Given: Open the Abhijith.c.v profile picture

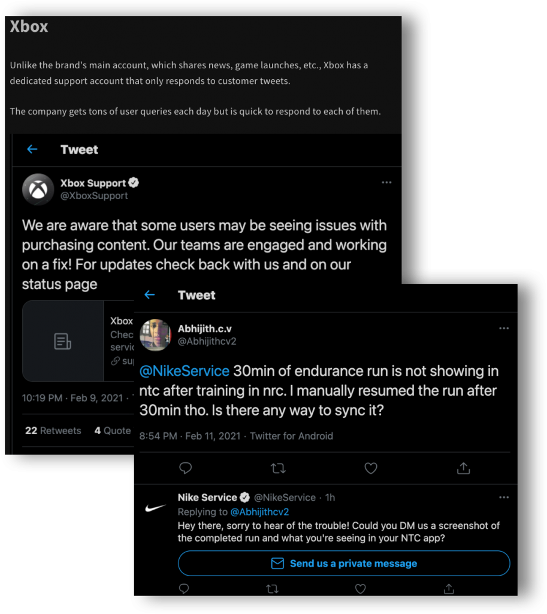Looking at the screenshot, I should 155,335.
